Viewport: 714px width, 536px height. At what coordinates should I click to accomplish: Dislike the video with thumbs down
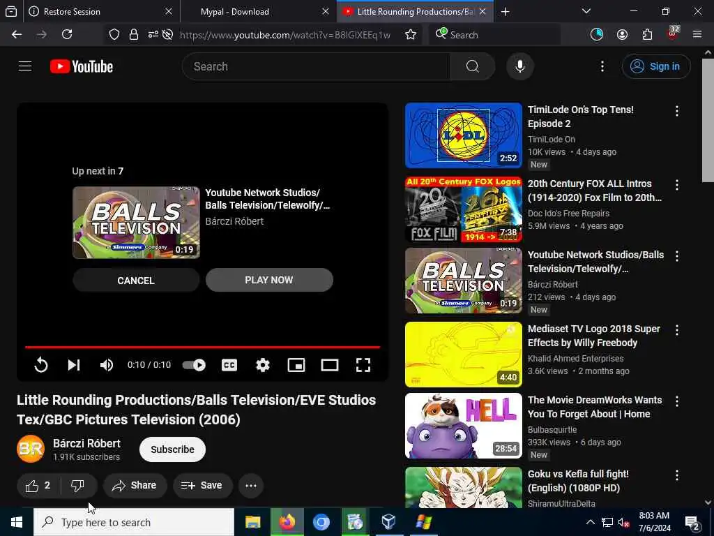point(78,486)
